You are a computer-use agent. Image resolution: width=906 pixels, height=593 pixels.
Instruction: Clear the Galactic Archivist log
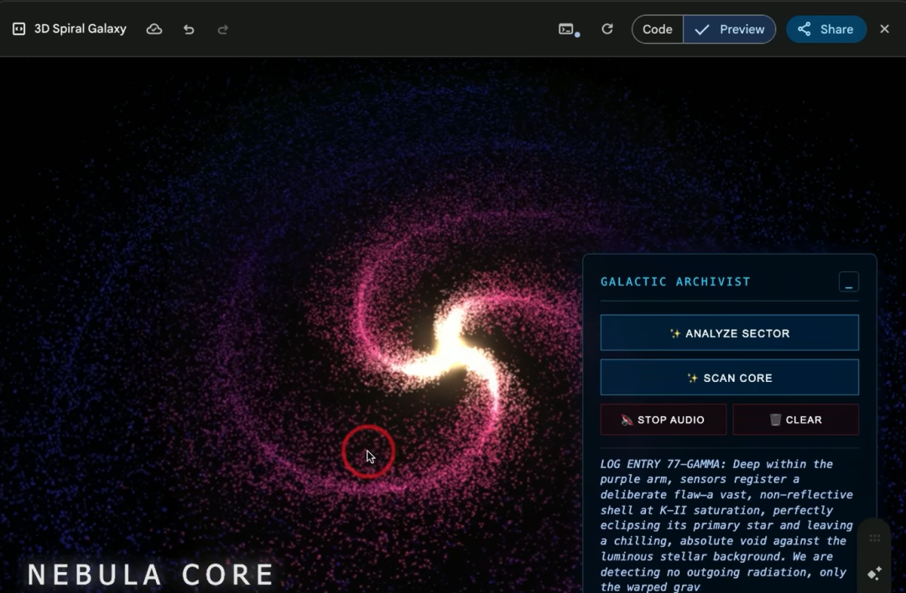pyautogui.click(x=795, y=420)
